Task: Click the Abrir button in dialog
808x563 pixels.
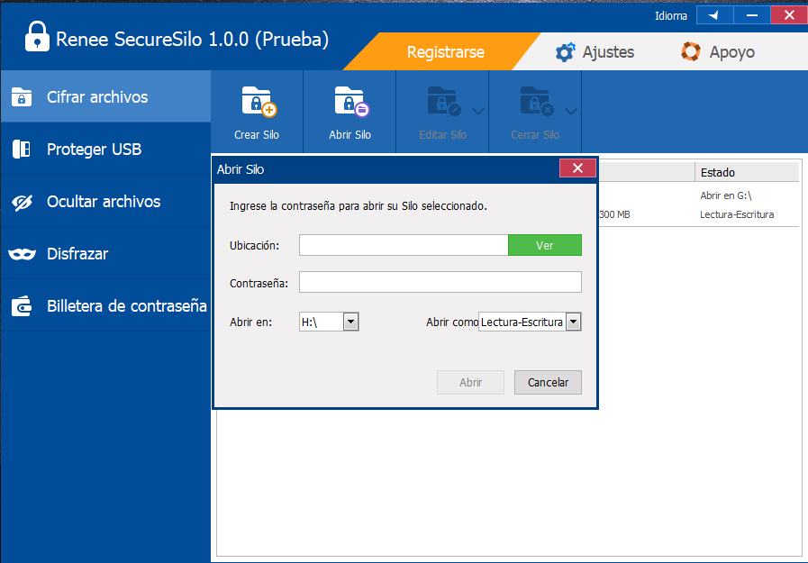Action: pyautogui.click(x=470, y=382)
